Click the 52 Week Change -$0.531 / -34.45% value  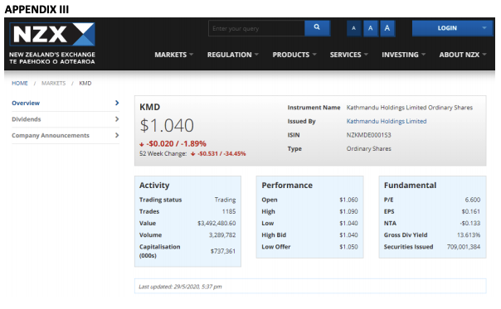coord(221,154)
